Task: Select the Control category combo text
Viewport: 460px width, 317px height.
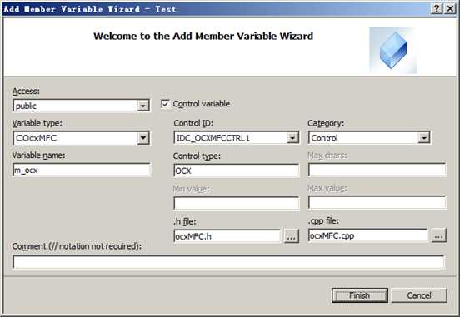Action: click(324, 138)
